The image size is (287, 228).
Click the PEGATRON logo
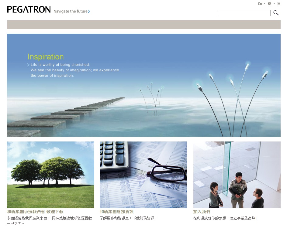point(29,9)
